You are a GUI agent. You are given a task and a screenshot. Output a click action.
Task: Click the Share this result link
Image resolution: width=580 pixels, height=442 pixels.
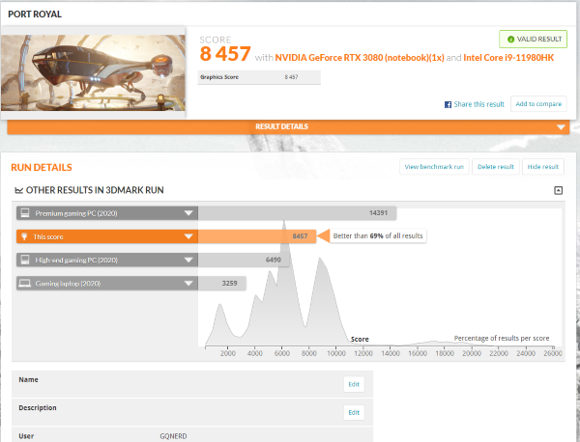[479, 104]
